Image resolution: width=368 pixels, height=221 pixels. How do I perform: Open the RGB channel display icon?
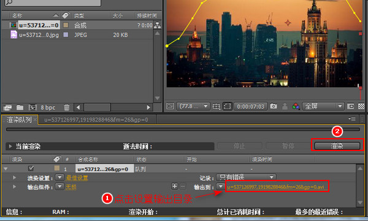296,106
